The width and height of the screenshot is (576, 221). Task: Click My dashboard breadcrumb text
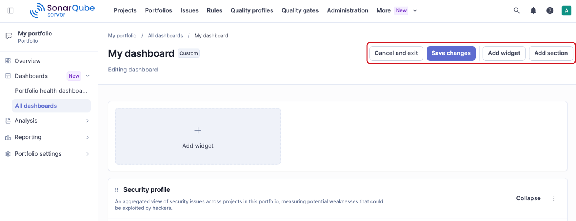[x=211, y=35]
